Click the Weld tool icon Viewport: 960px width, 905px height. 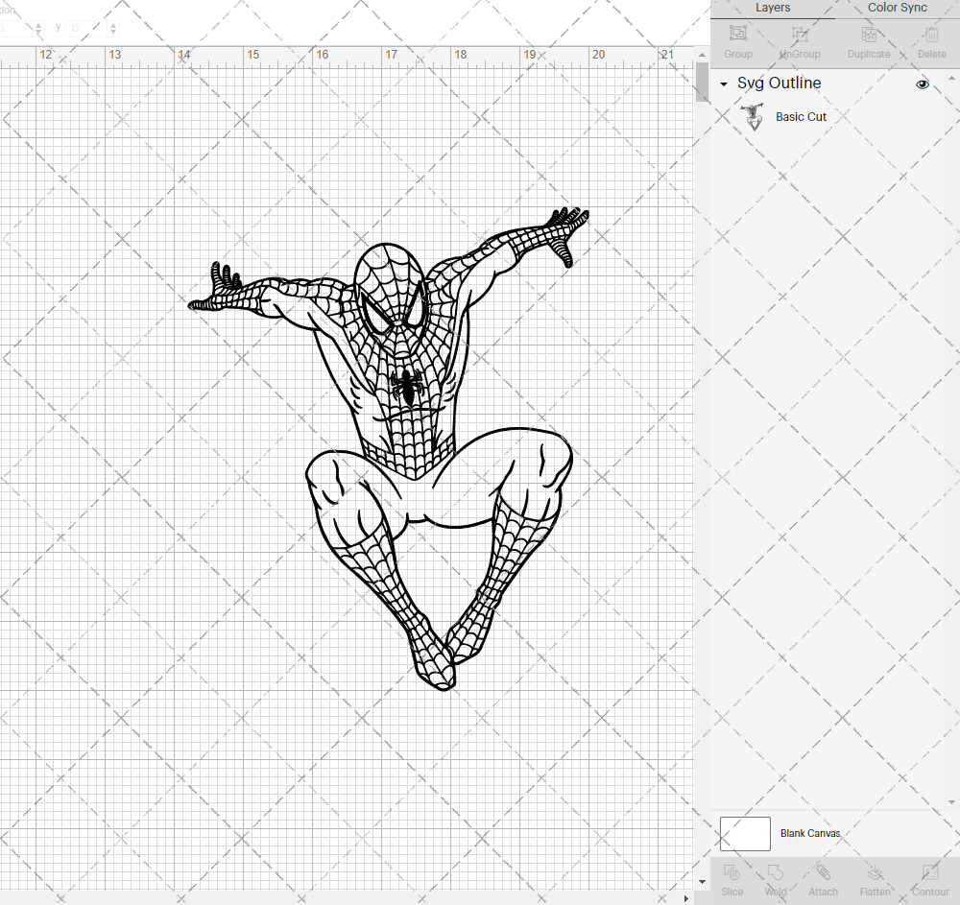[x=775, y=872]
